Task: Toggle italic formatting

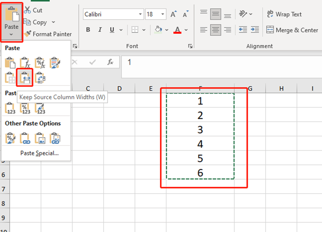Action: 100,30
